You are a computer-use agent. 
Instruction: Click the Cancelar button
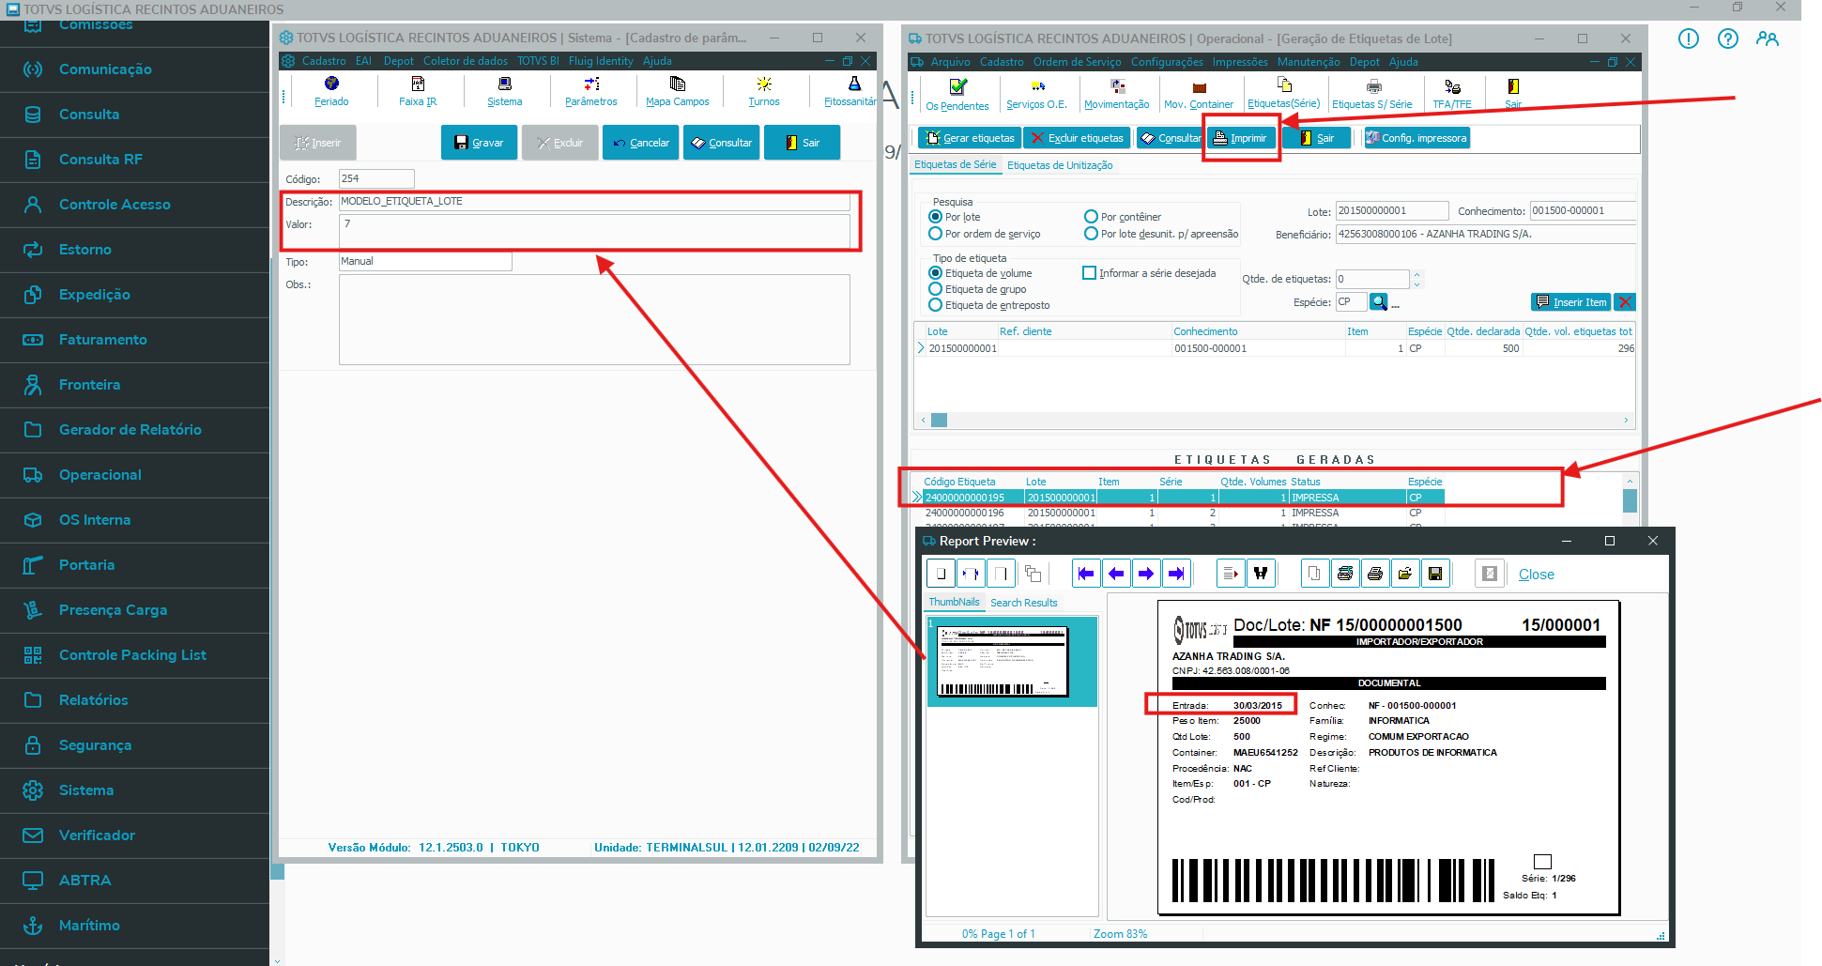640,143
